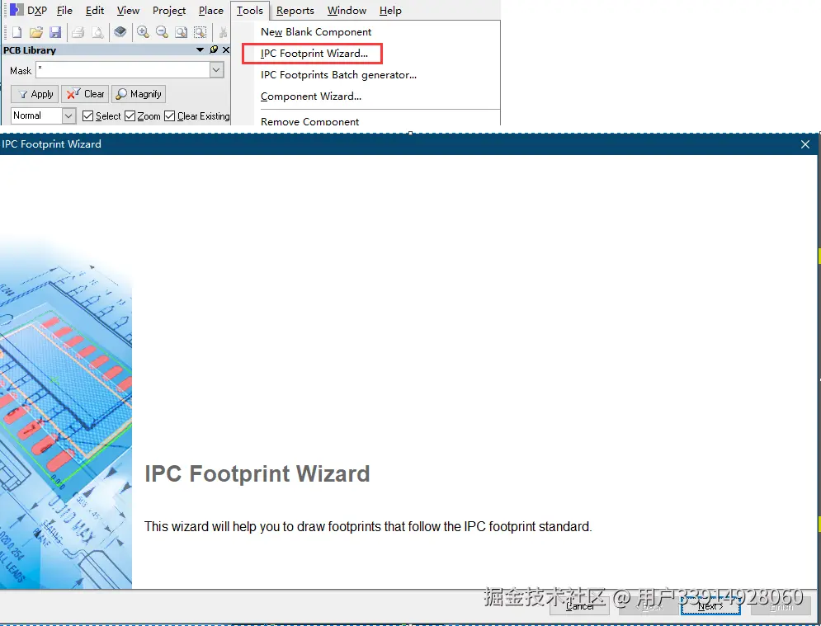Image resolution: width=821 pixels, height=626 pixels.
Task: Click Cancel in the wizard
Action: coord(579,606)
